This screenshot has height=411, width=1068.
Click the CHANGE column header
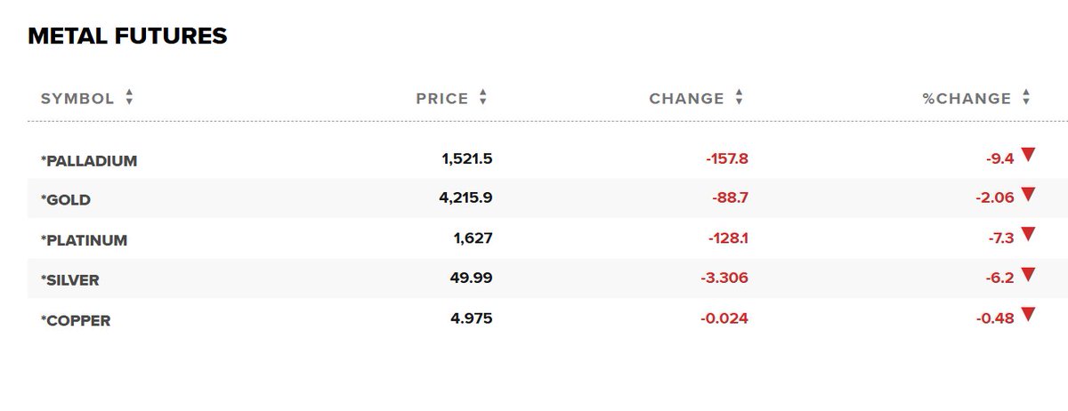coord(686,99)
